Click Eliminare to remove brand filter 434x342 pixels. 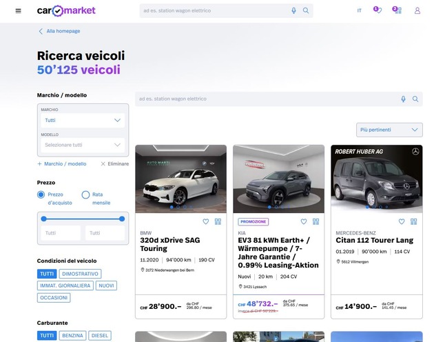click(x=114, y=164)
